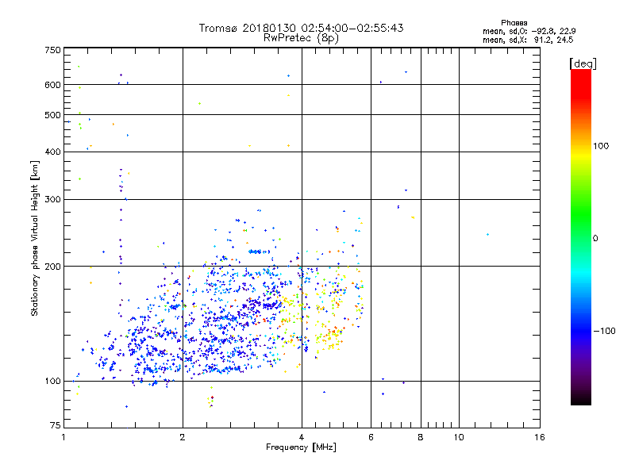Click the y-axis tick label '200'

pyautogui.click(x=52, y=267)
